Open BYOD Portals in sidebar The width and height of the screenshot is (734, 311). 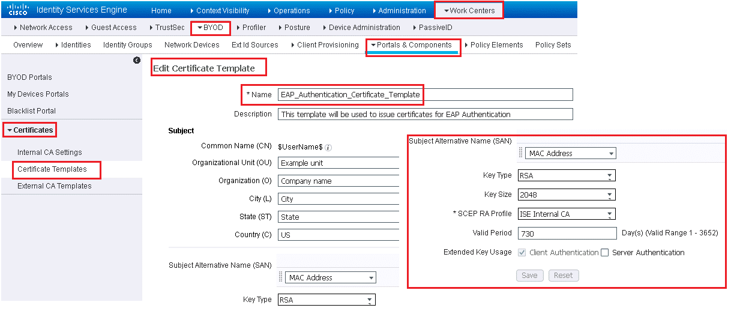click(x=29, y=77)
